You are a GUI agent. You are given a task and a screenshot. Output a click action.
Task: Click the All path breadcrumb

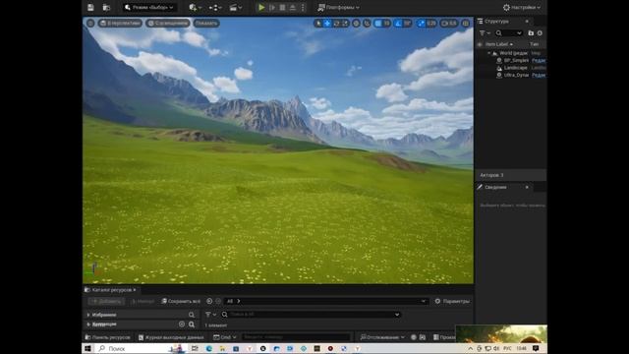coord(230,301)
